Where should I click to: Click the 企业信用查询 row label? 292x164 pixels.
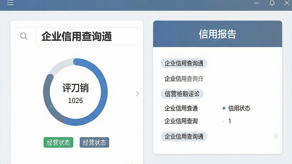[181, 121]
